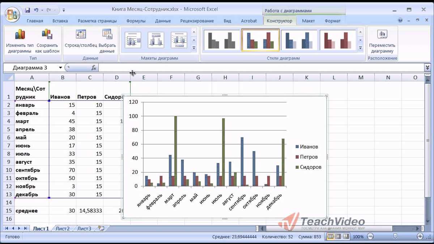This screenshot has width=434, height=244.
Task: Save the workbook via quick access toolbar
Action: click(28, 10)
